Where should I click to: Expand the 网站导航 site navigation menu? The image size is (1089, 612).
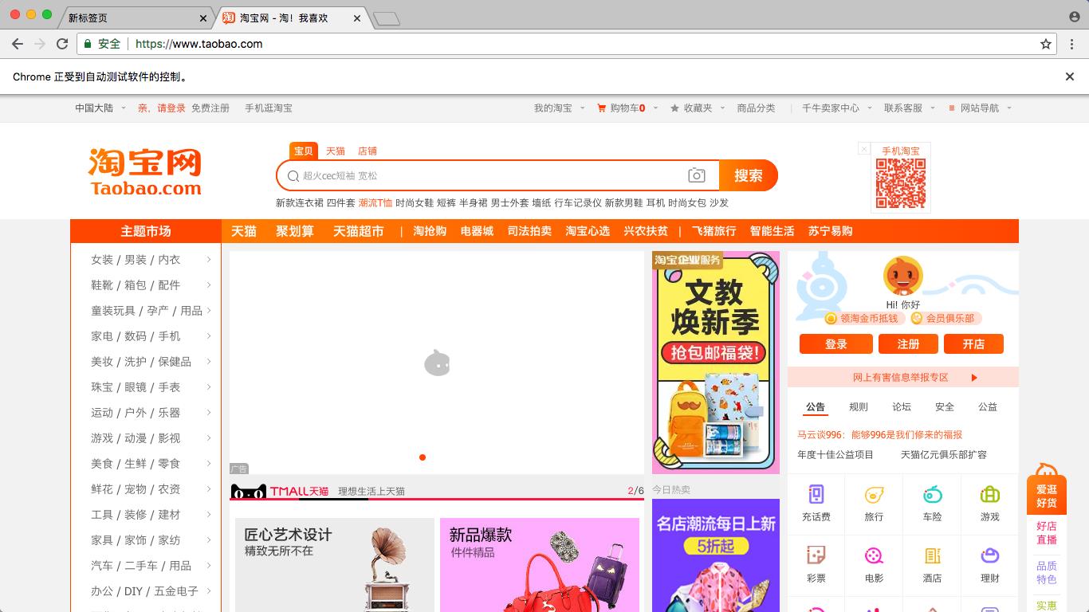point(980,108)
